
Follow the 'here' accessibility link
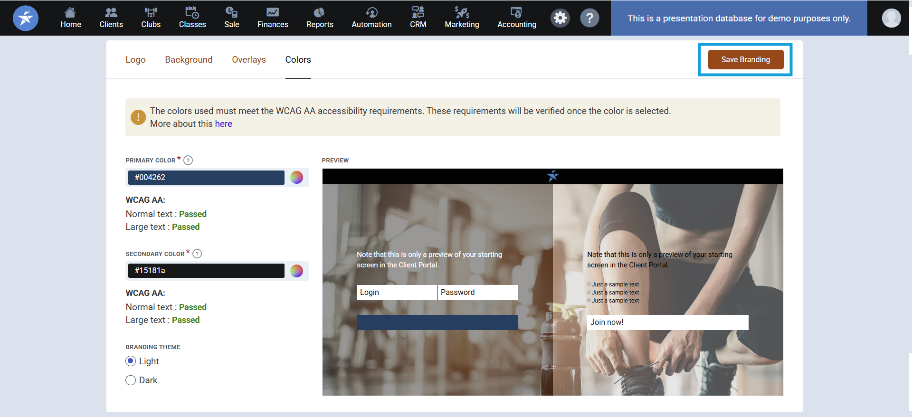point(223,123)
